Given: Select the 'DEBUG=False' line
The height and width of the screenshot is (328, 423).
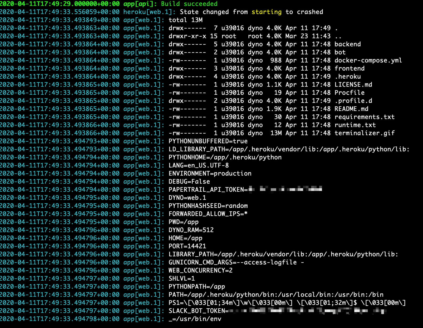Looking at the screenshot, I should [x=189, y=182].
